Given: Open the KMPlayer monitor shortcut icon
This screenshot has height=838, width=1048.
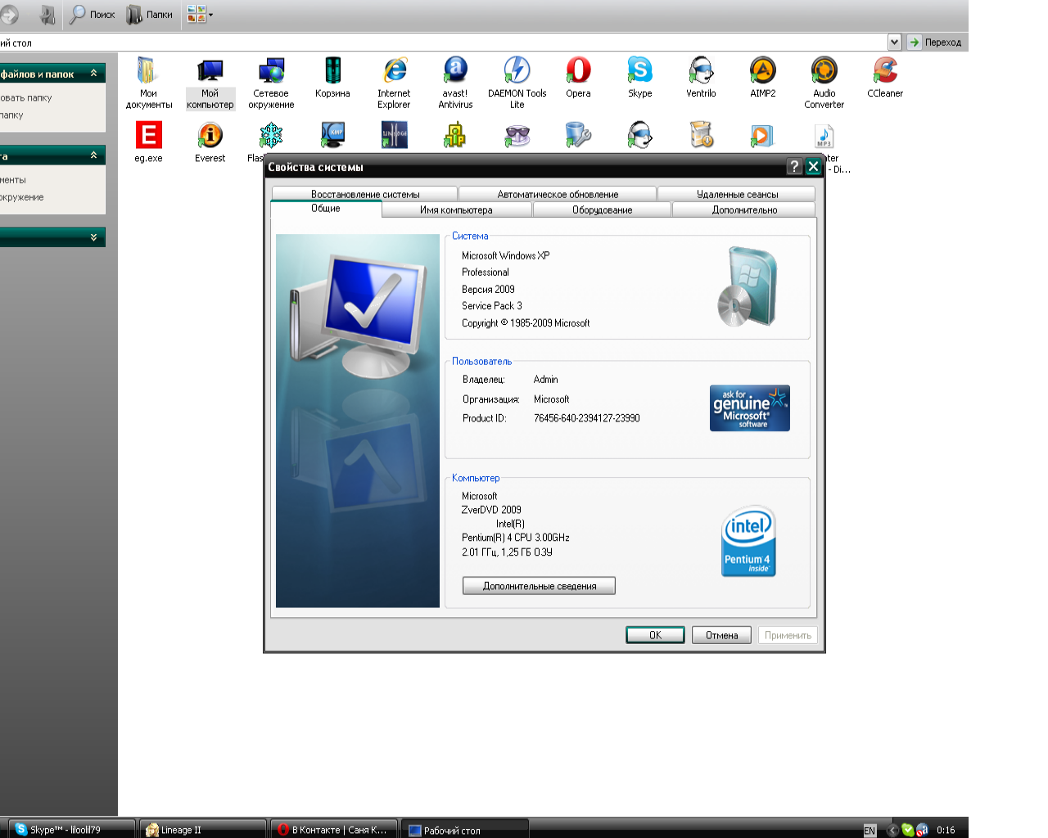Looking at the screenshot, I should 332,135.
